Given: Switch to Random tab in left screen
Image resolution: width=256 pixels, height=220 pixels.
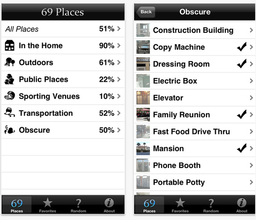Looking at the screenshot, I should click(x=78, y=205).
